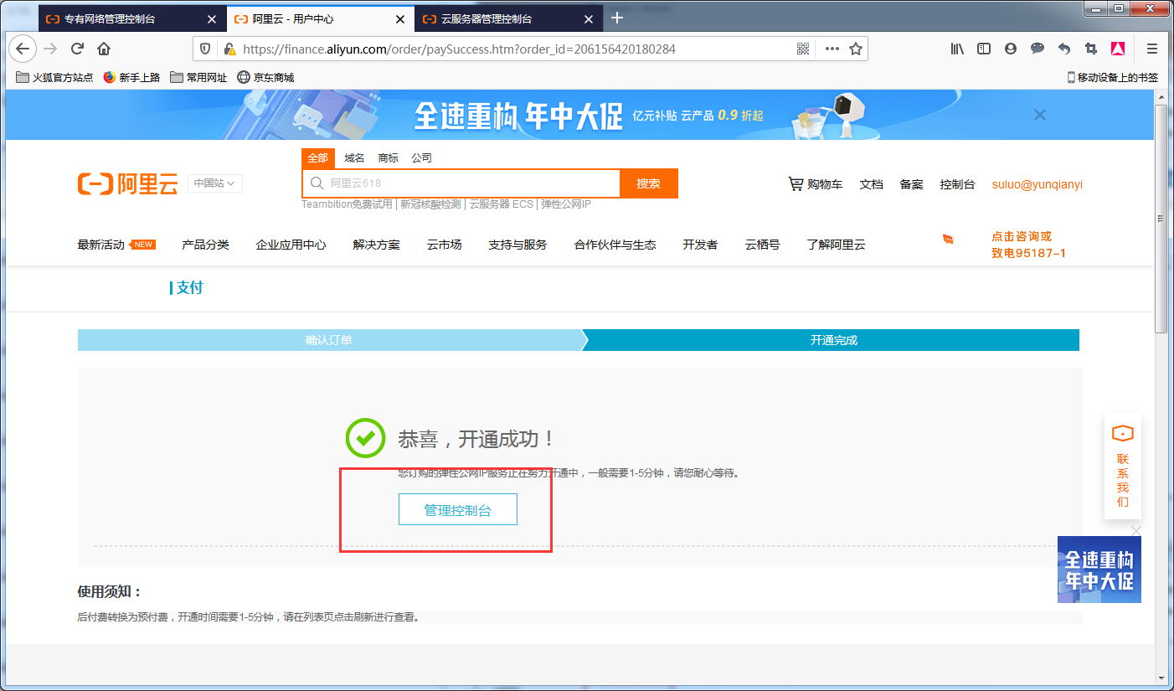Open Firefox sidebar panel icon

(984, 49)
